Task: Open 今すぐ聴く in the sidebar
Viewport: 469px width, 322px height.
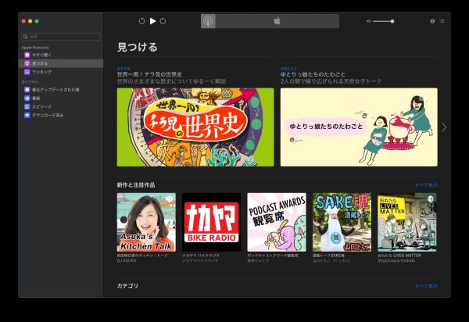Action: pos(42,55)
